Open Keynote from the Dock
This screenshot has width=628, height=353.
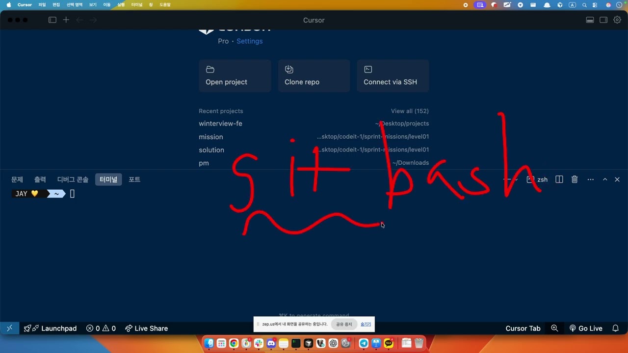(376, 343)
